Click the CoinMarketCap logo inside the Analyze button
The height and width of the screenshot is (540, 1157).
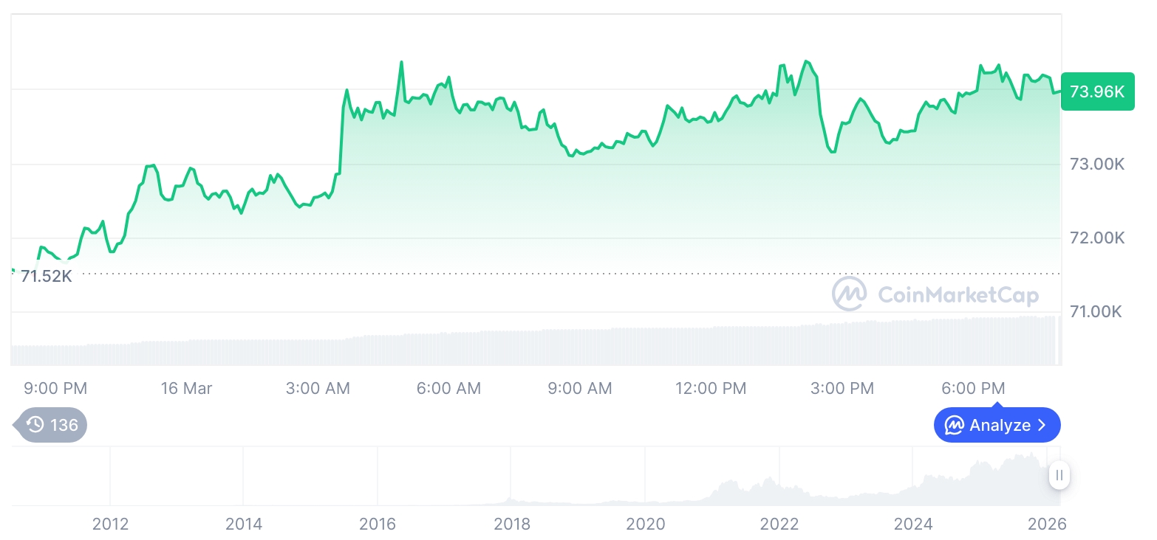pyautogui.click(x=956, y=425)
